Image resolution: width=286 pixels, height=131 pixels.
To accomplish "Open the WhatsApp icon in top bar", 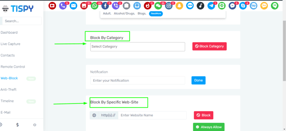I will coord(94,6).
